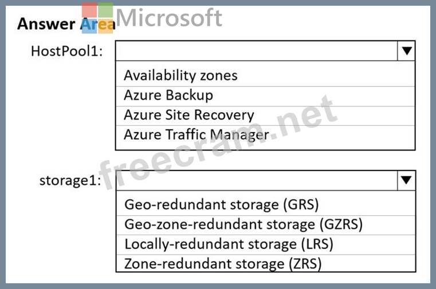The width and height of the screenshot is (436, 289).
Task: Choose Geo-redundant storage (GRS)
Action: tap(221, 204)
